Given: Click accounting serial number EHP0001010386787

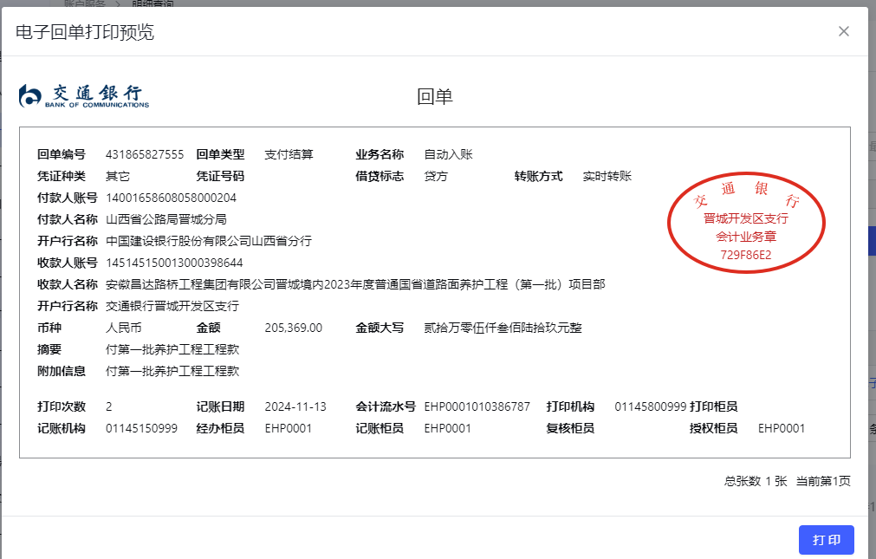Looking at the screenshot, I should [477, 406].
